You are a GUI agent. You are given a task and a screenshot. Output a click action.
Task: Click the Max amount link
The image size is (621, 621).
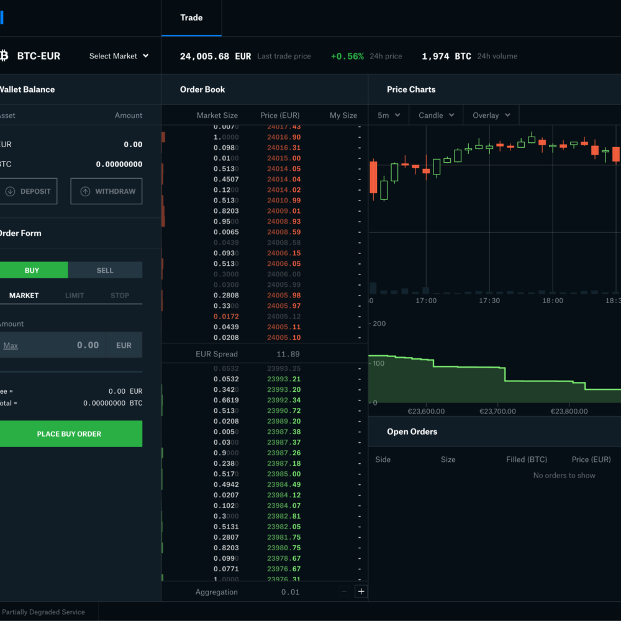coord(11,345)
